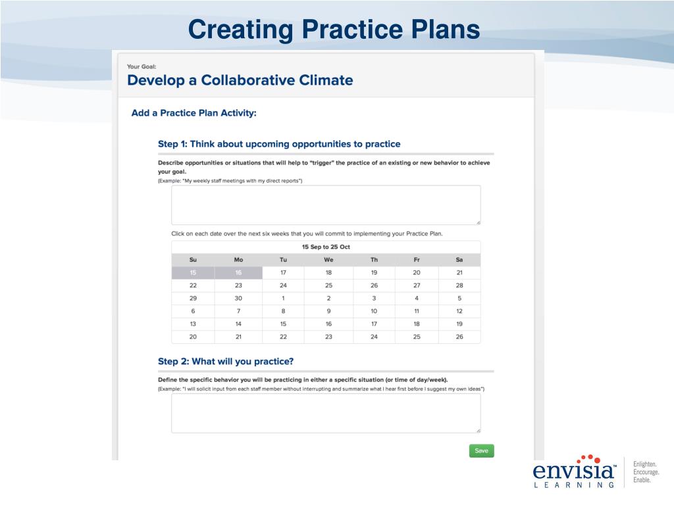The height and width of the screenshot is (505, 674).
Task: Select October 4 in the calendar
Action: [417, 299]
